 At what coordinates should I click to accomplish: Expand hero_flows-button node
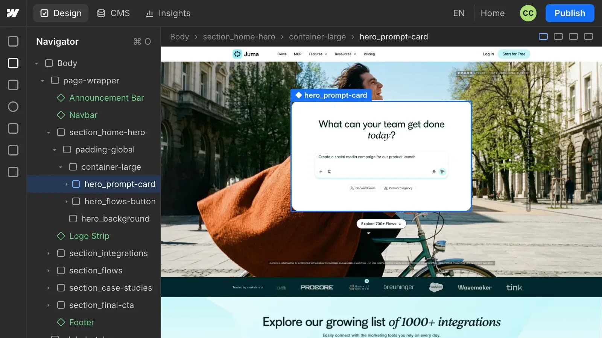click(x=67, y=202)
